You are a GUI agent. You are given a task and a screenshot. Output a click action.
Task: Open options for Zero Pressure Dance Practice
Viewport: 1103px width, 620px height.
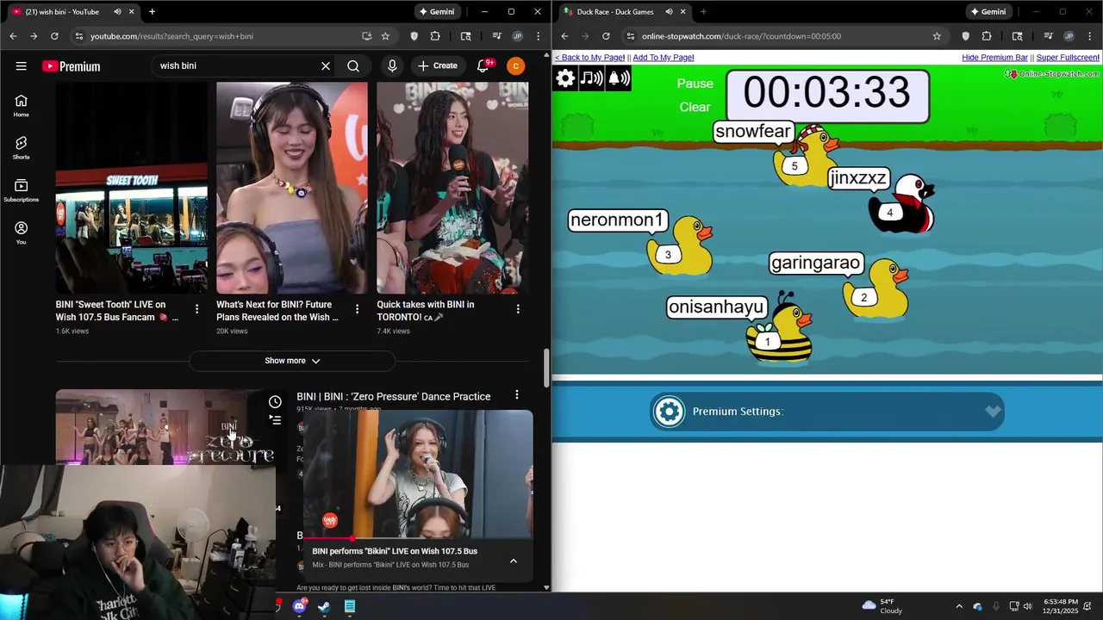(x=517, y=394)
